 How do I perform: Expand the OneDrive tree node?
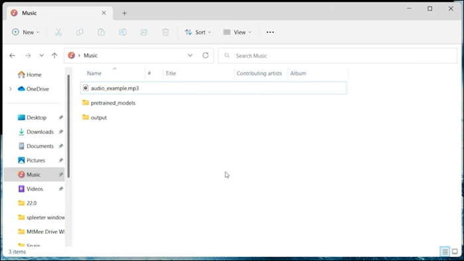[x=11, y=89]
